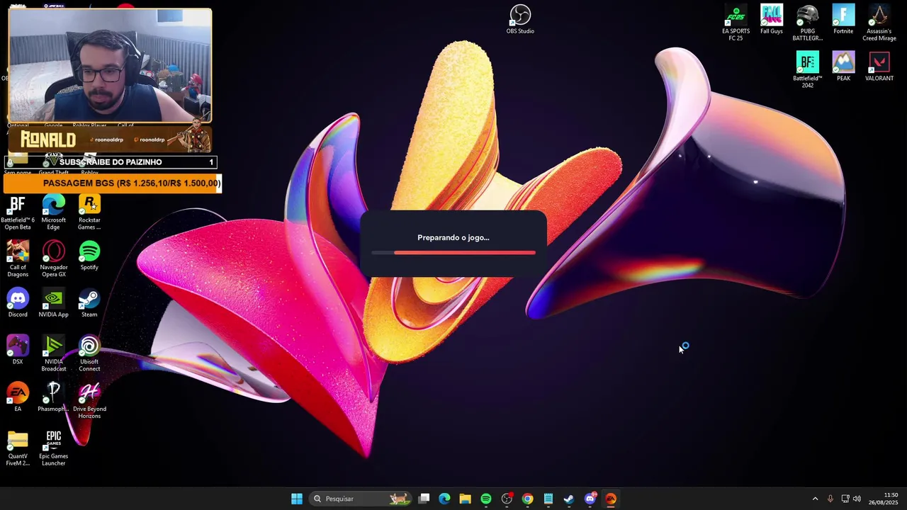Open the VALORANT desktop icon
This screenshot has height=510, width=907.
pos(879,67)
